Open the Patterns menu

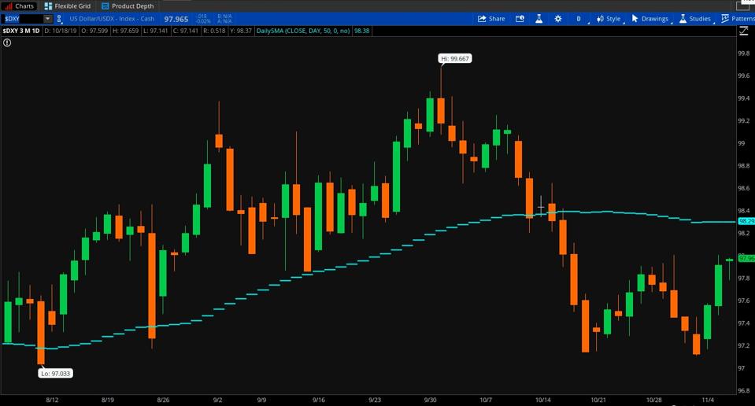pos(738,19)
